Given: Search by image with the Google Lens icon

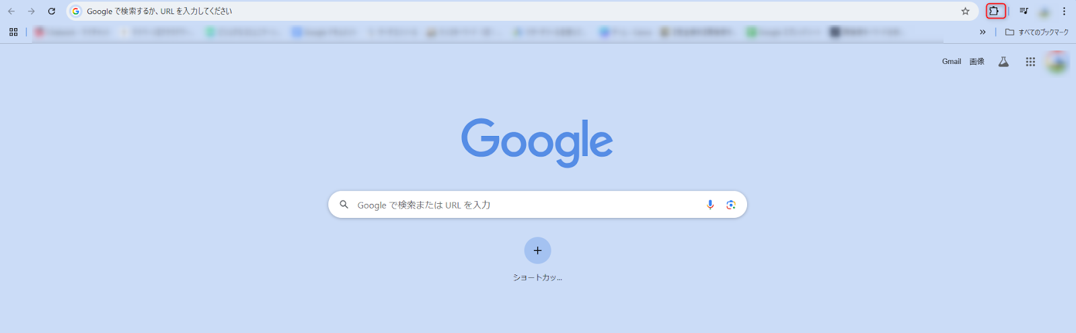Looking at the screenshot, I should coord(731,205).
